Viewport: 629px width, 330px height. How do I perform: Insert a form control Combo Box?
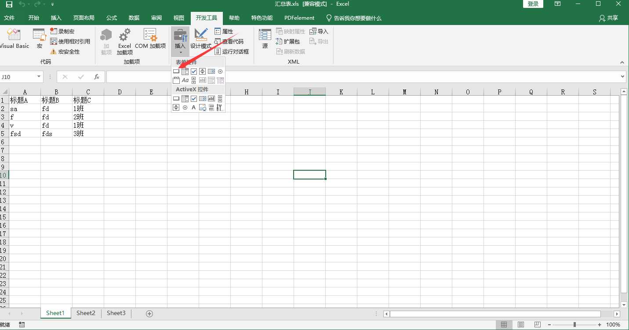click(x=185, y=72)
